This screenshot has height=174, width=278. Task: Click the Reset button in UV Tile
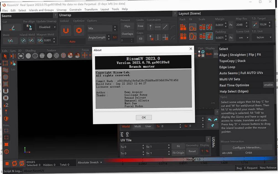192,151
